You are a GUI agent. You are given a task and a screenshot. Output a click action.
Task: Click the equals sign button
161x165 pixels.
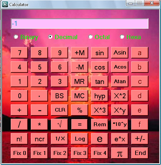coord(80,124)
